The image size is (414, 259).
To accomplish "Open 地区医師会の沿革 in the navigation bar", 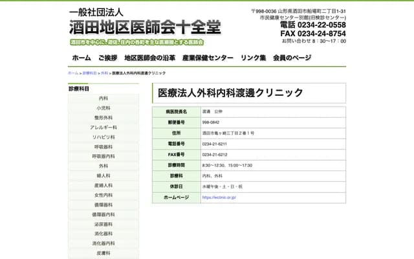I will click(149, 58).
